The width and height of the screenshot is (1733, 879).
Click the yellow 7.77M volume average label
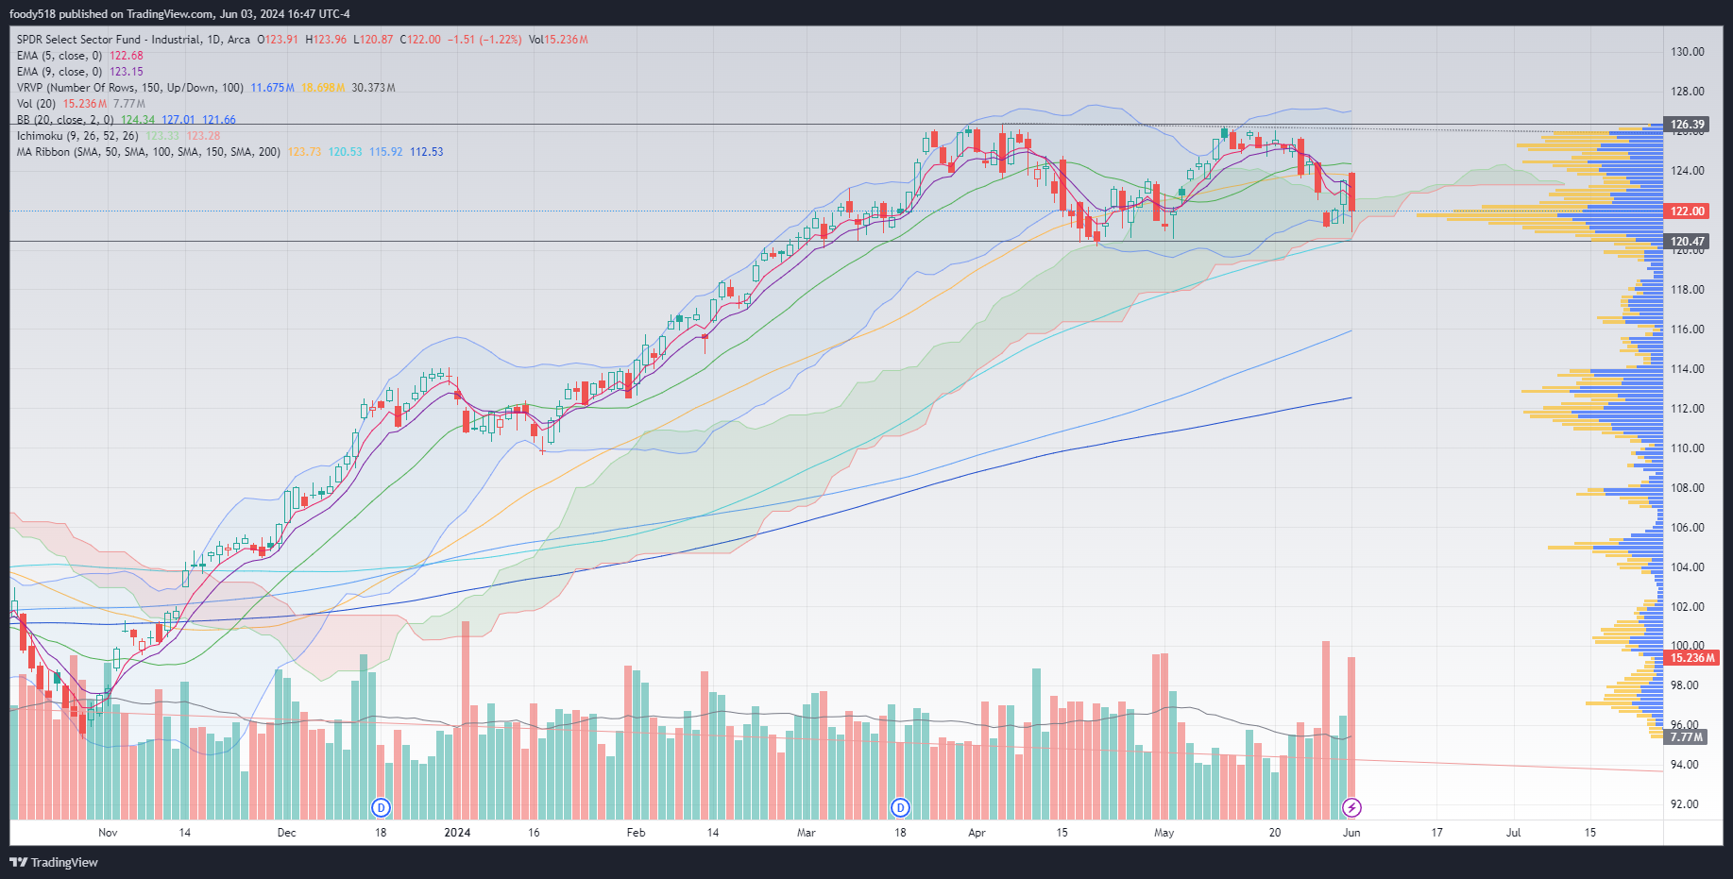[1686, 737]
